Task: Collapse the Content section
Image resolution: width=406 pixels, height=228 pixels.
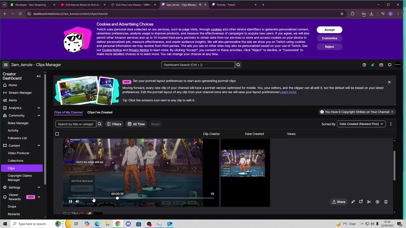Action: pyautogui.click(x=39, y=146)
